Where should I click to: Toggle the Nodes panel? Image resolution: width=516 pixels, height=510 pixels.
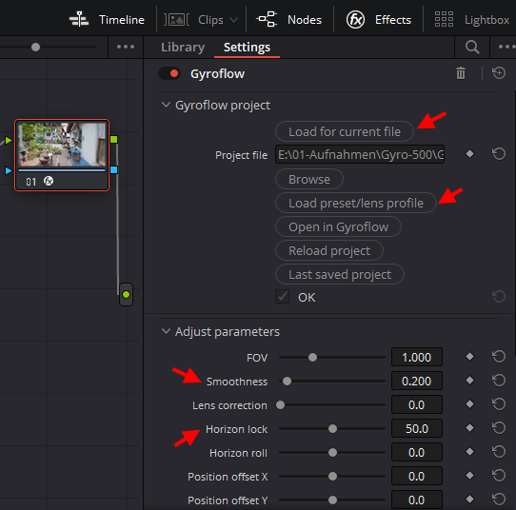coord(288,20)
